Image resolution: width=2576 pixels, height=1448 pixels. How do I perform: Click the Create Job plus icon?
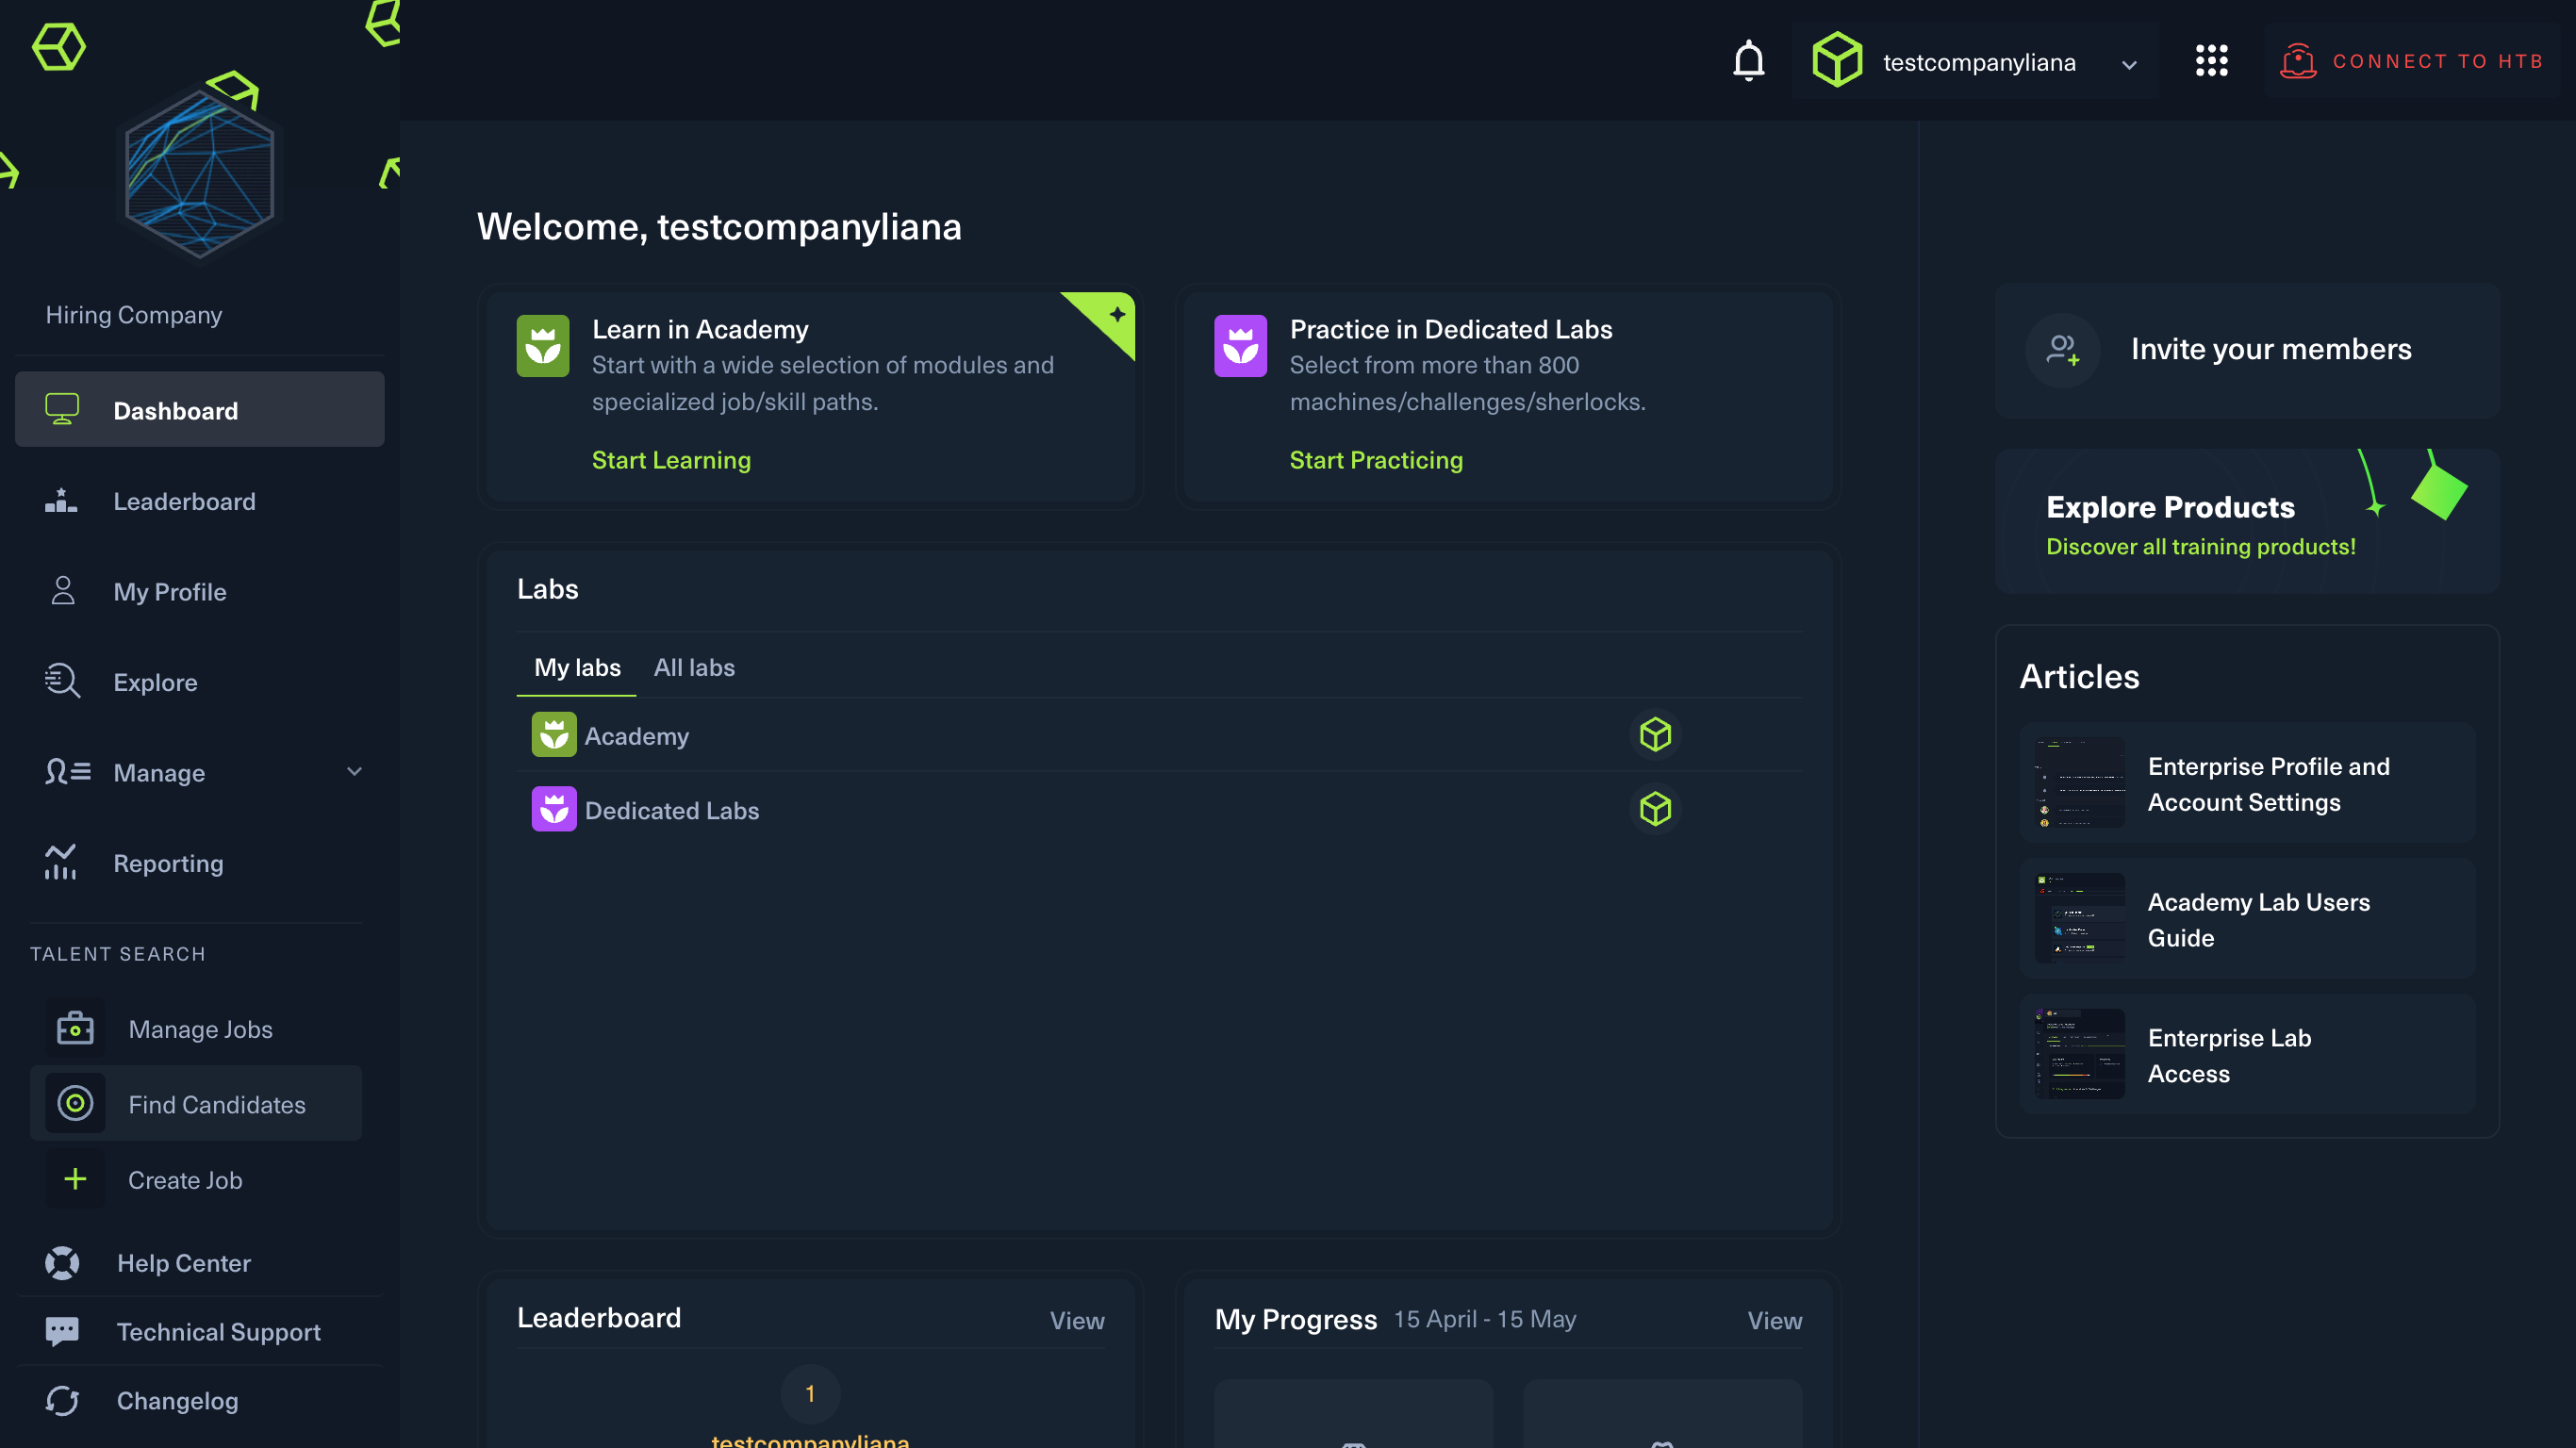[x=75, y=1179]
